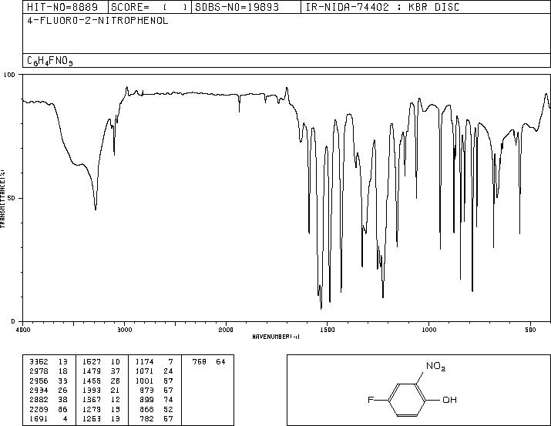
Task: Click intensity value 74 beside 899
Action: [168, 400]
